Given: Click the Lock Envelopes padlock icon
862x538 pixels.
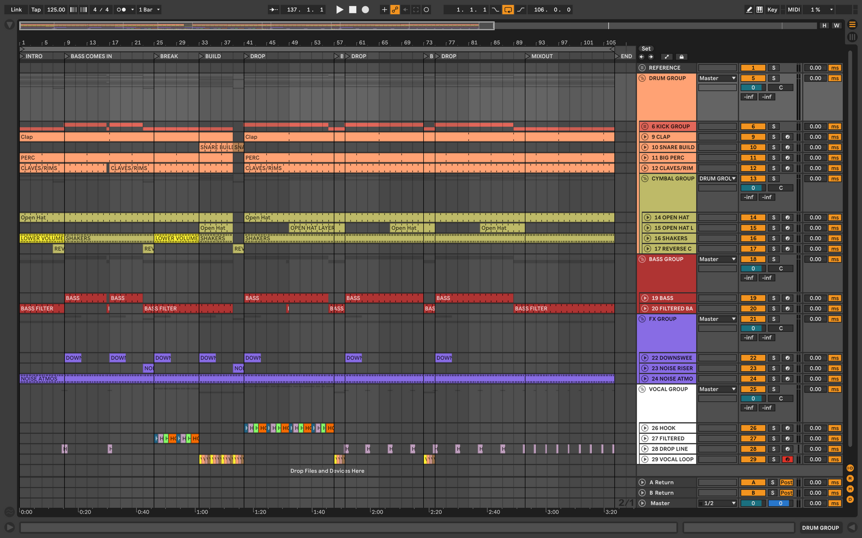Looking at the screenshot, I should pyautogui.click(x=681, y=56).
